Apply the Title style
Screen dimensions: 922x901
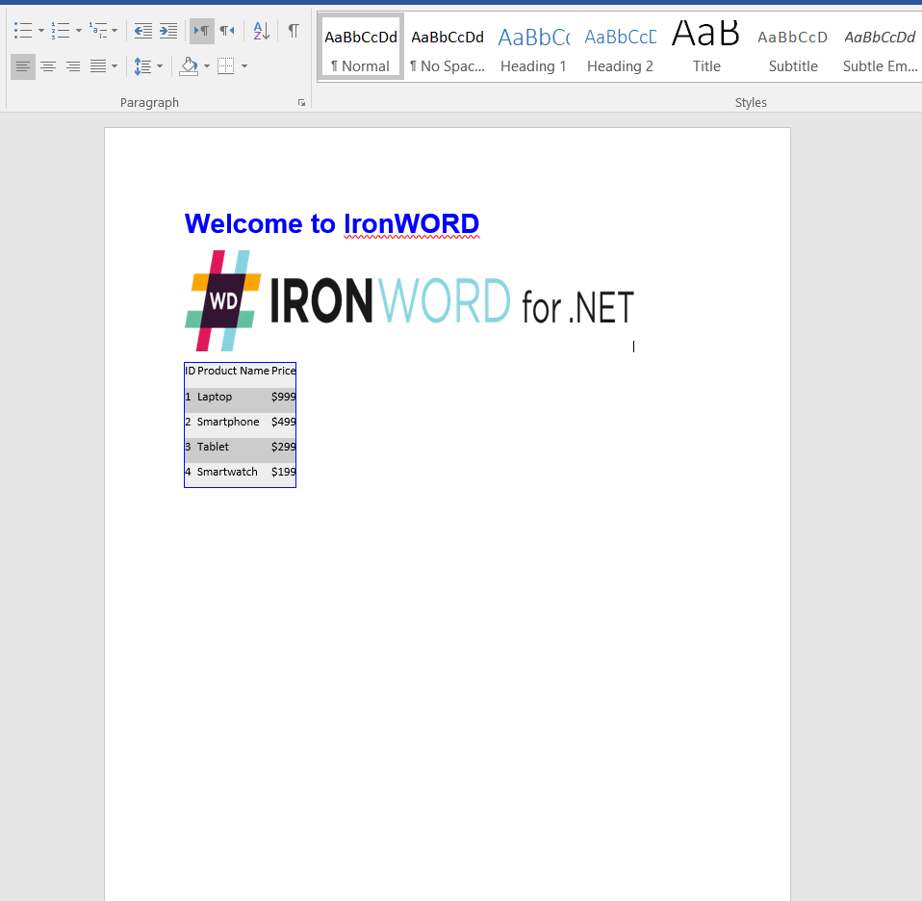(706, 48)
